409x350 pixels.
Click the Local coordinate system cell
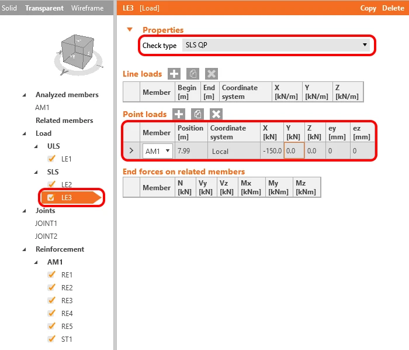[x=234, y=150]
